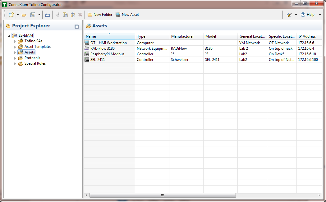Click the Asset Templates folder icon
This screenshot has height=202, width=326.
(21, 47)
